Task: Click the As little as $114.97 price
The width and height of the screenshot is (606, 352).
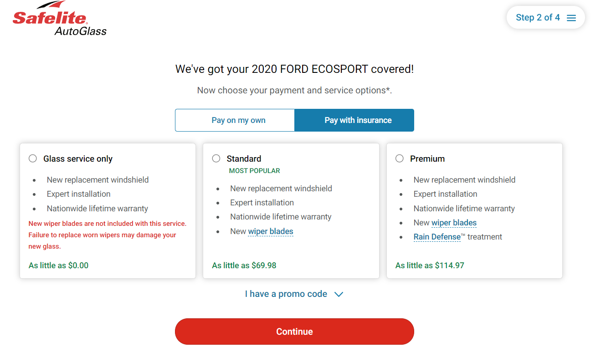Action: click(430, 265)
